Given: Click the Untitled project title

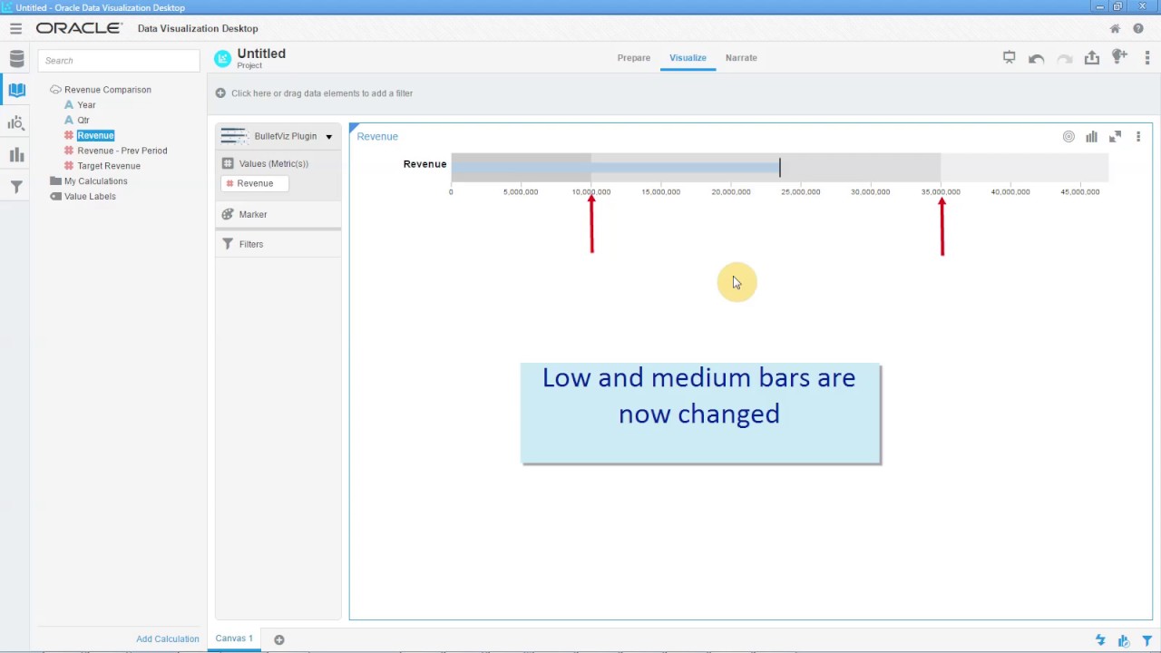Looking at the screenshot, I should [x=261, y=54].
